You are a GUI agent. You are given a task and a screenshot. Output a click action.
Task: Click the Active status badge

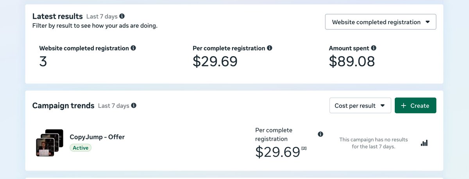(81, 148)
